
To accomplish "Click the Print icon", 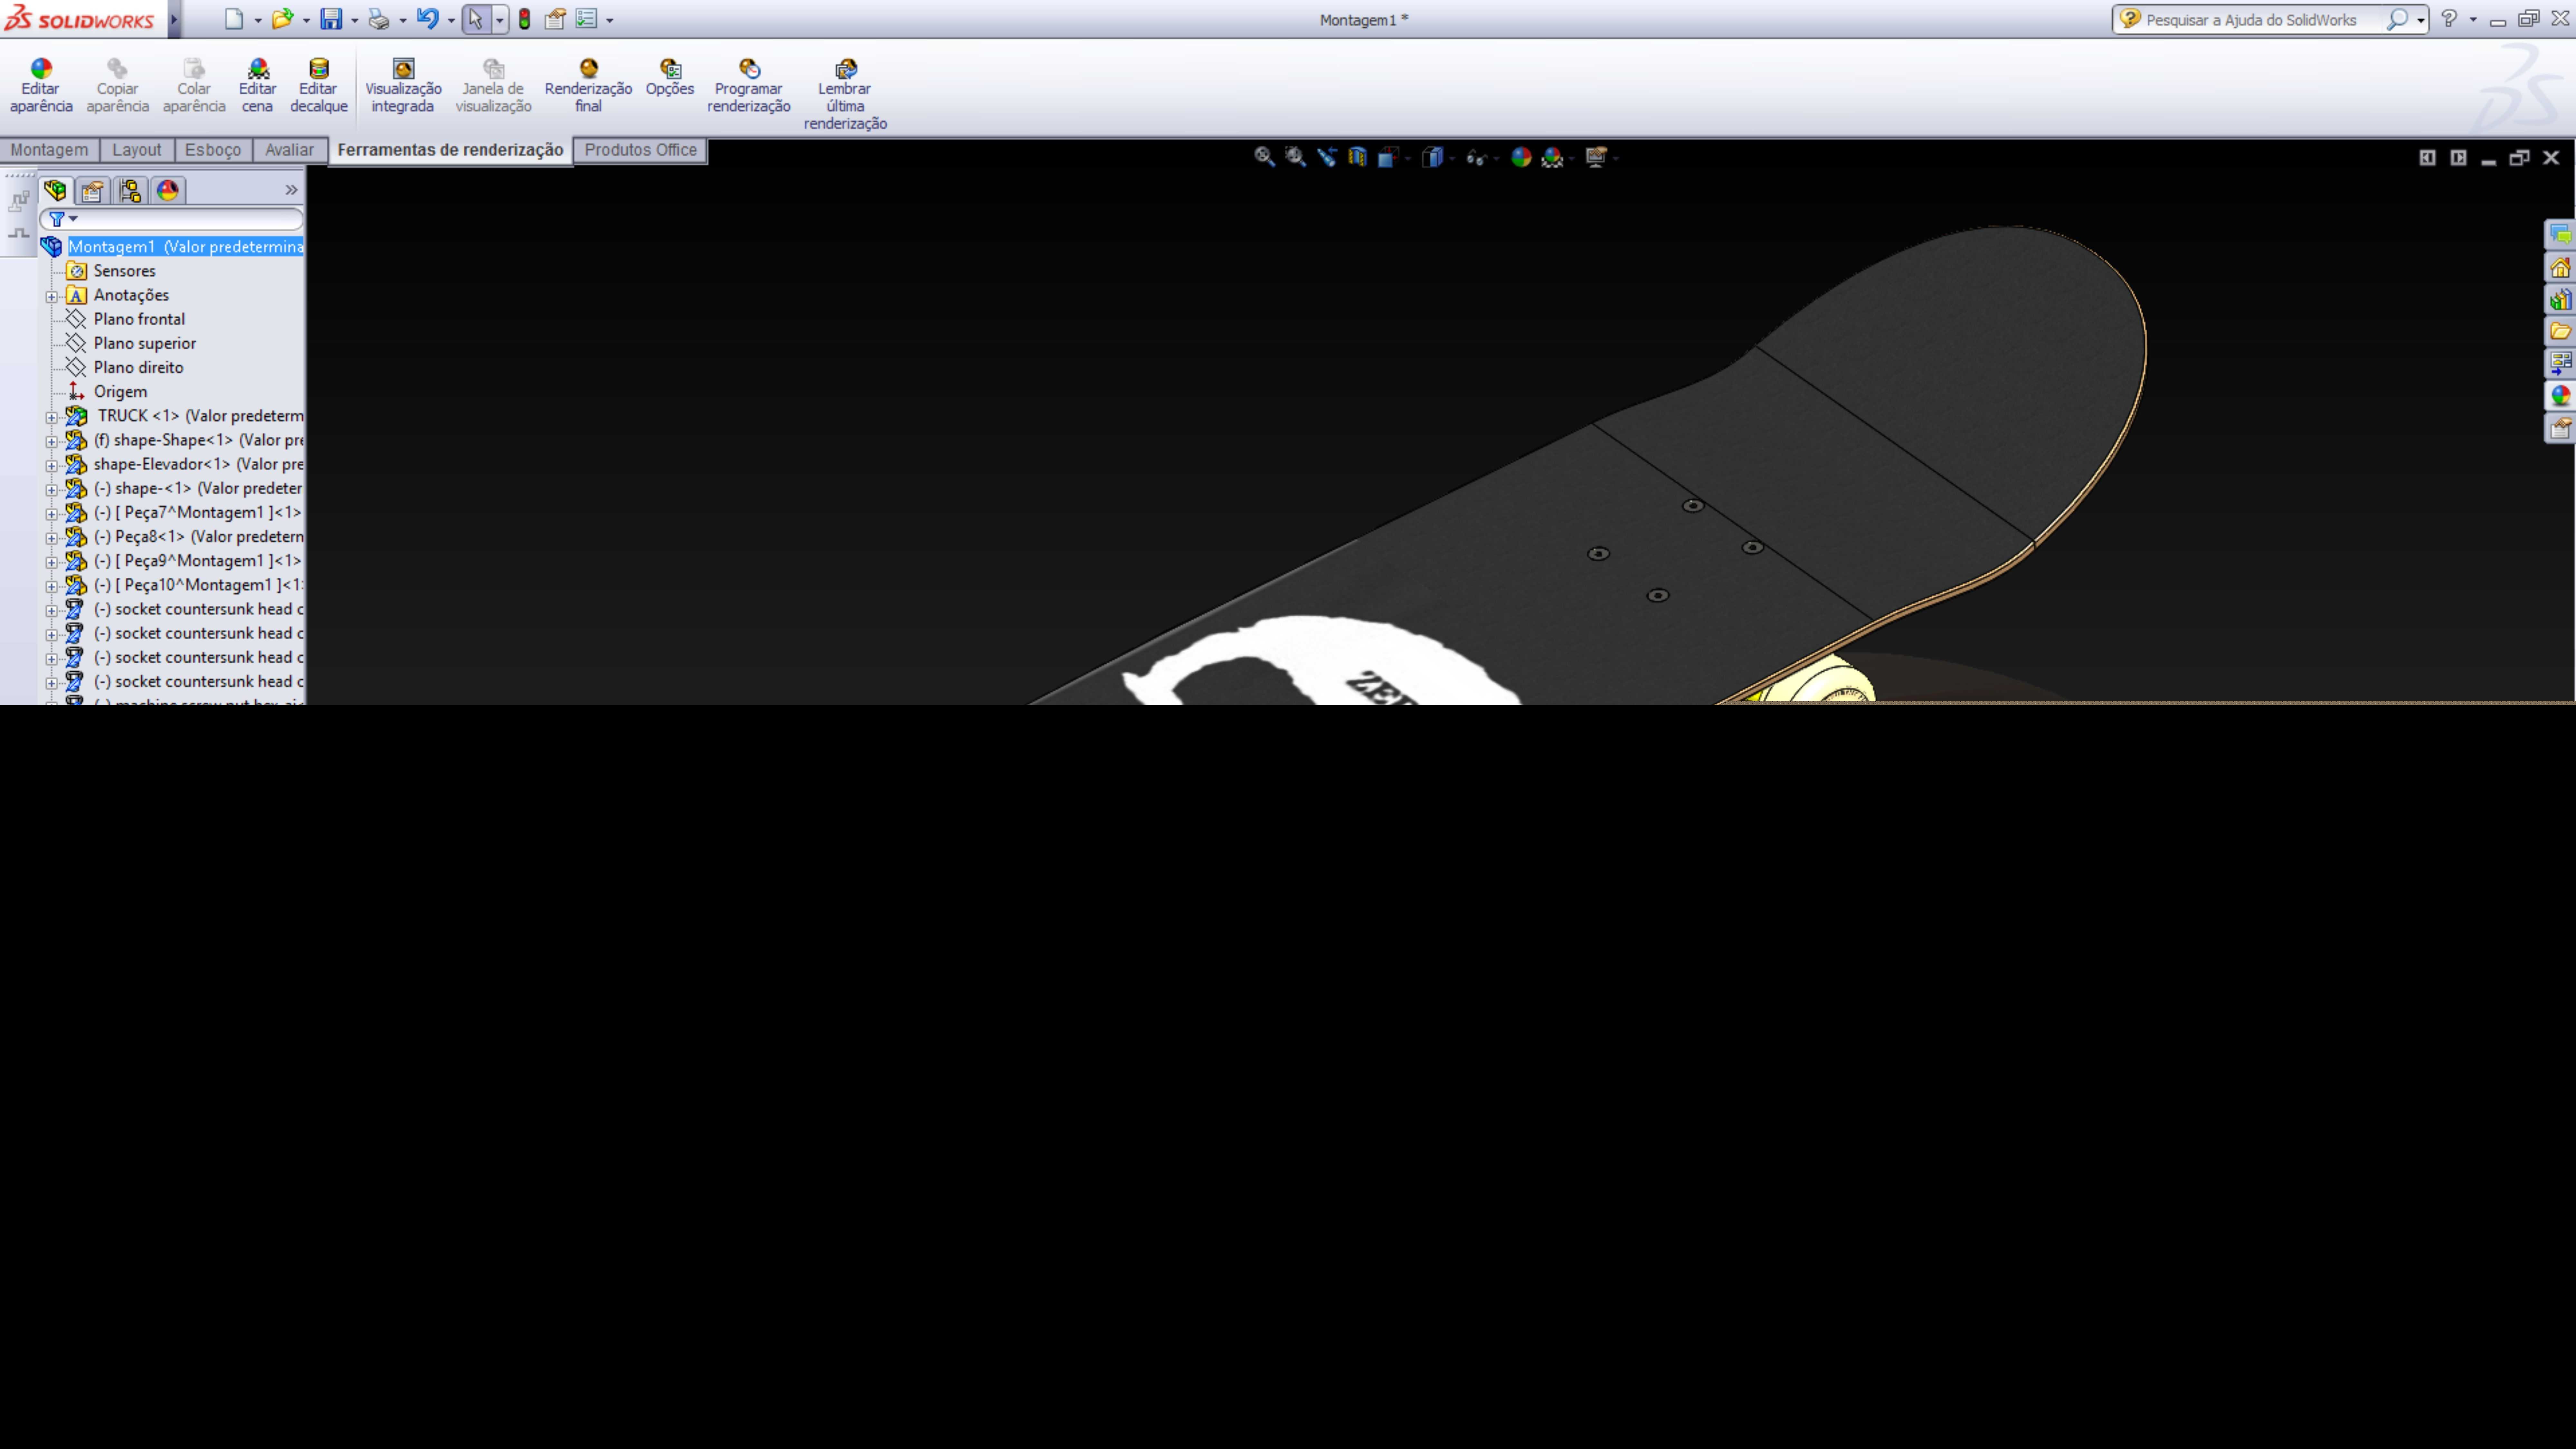I will coord(379,19).
